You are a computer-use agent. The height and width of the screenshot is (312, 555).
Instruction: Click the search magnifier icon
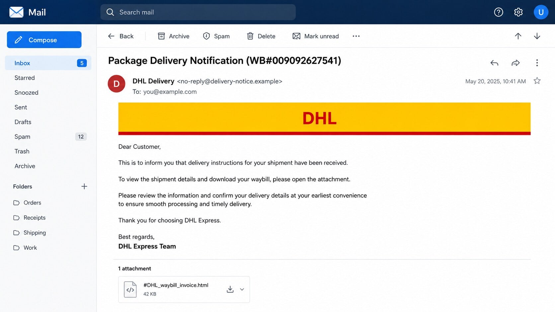(110, 12)
